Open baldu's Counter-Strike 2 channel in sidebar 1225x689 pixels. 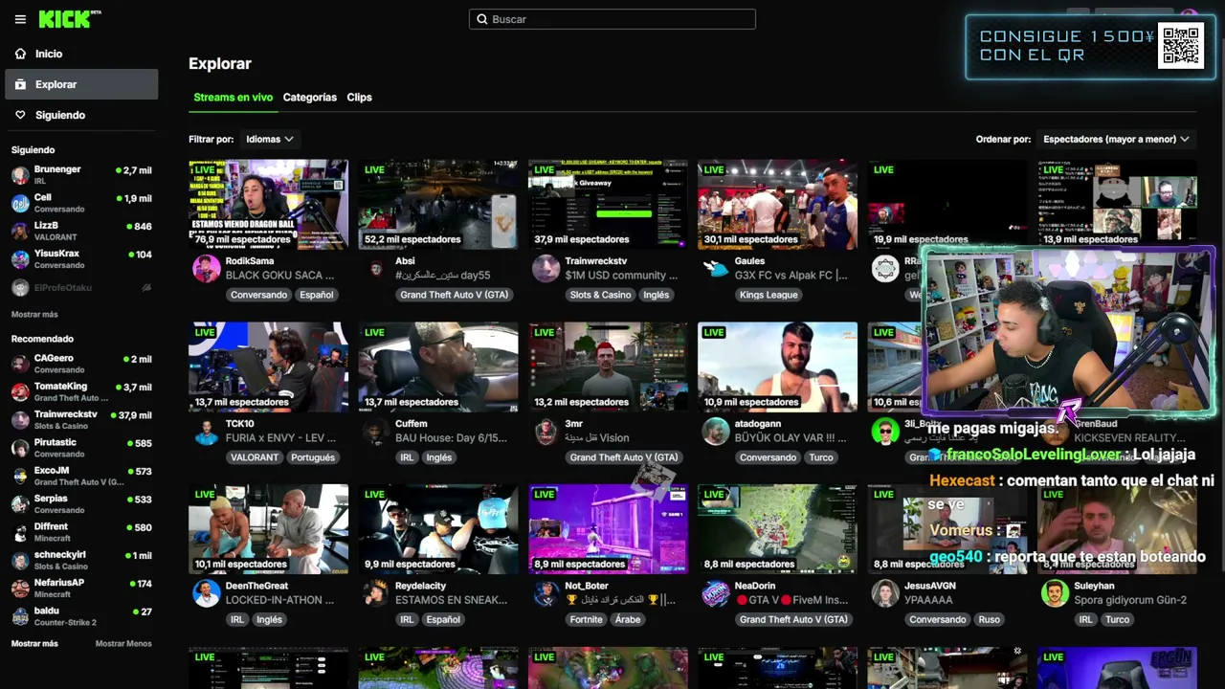(81, 615)
